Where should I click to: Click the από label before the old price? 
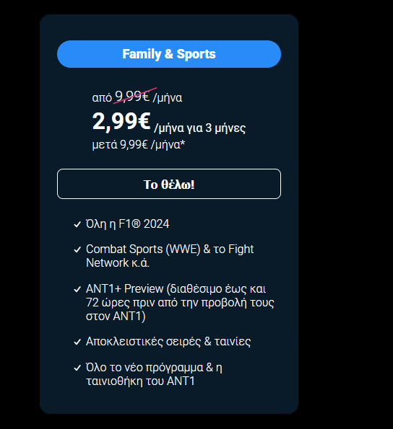102,98
